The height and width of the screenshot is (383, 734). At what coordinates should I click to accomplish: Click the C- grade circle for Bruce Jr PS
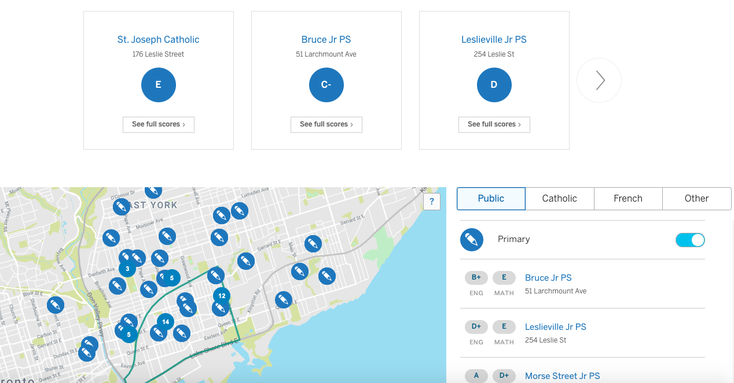326,85
